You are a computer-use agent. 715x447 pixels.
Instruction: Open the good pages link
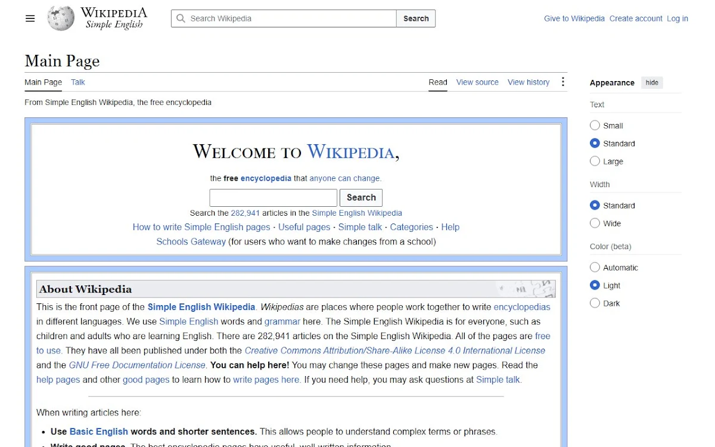click(146, 380)
